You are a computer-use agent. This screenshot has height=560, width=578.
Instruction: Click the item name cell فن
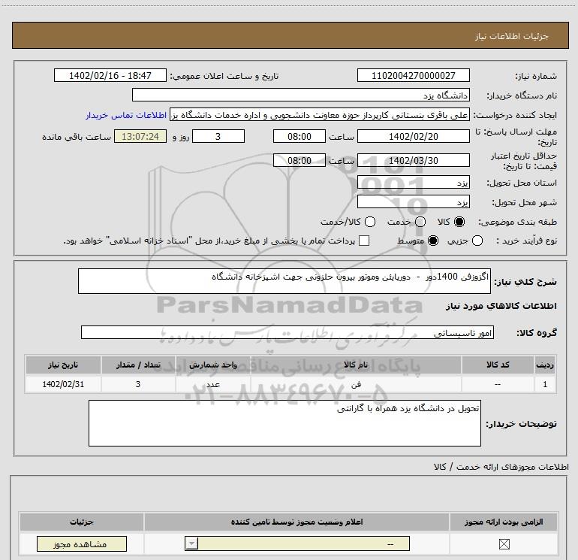coord(356,384)
